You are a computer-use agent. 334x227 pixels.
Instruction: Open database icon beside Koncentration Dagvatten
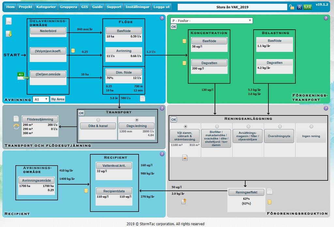[x=184, y=63]
